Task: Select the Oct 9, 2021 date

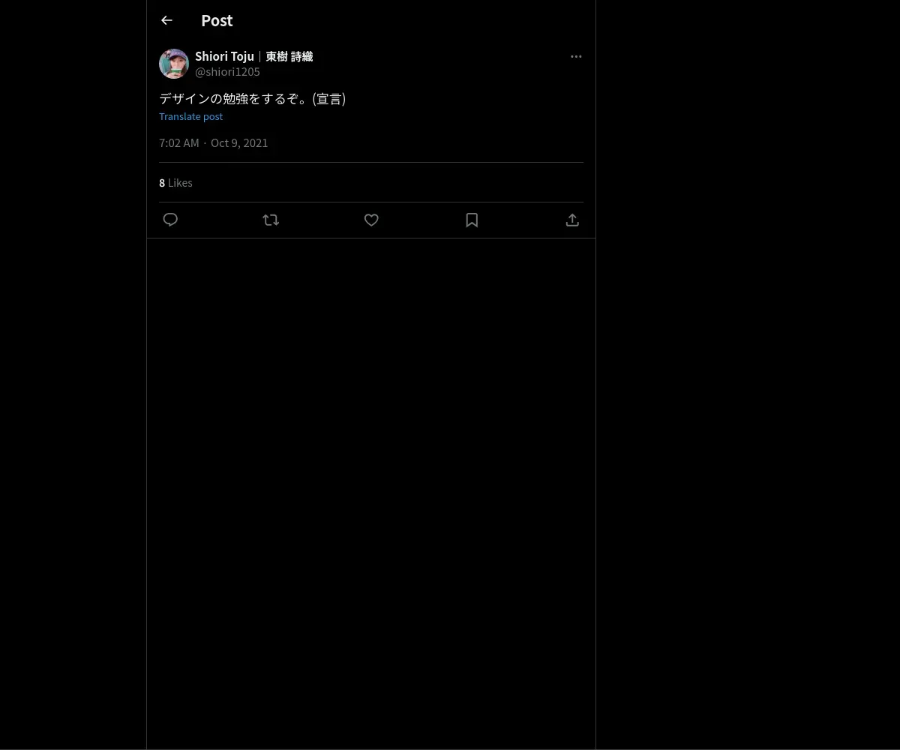Action: (239, 142)
